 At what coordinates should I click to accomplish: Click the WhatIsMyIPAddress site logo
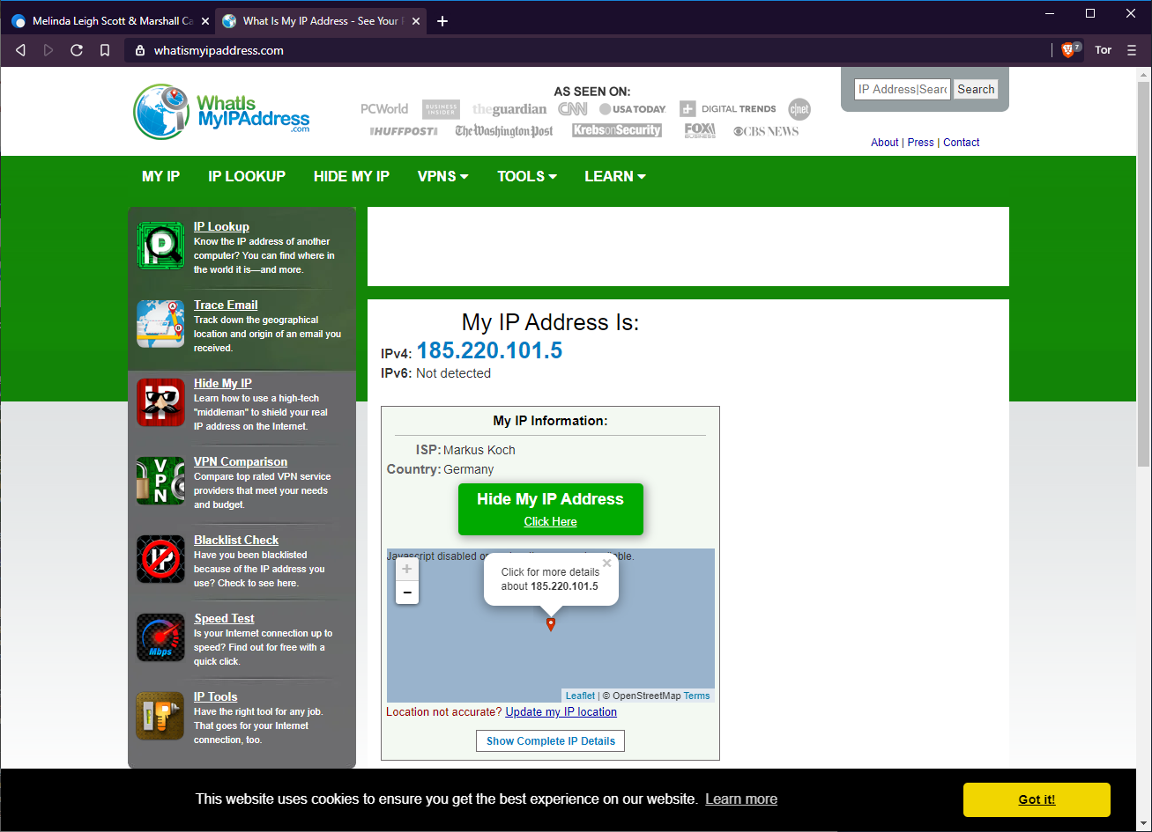222,112
